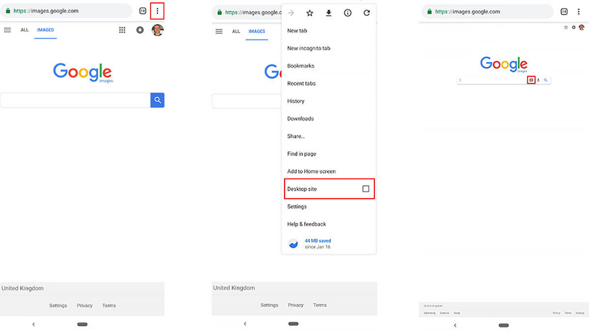This screenshot has width=589, height=331.
Task: Tap the Android back arrow in third screenshot
Action: pyautogui.click(x=455, y=325)
